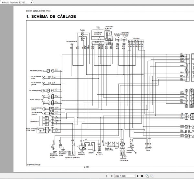The width and height of the screenshot is (194, 179).
Task: Click the drawing code '3TBAAAK8P002B'
Action: point(34,165)
